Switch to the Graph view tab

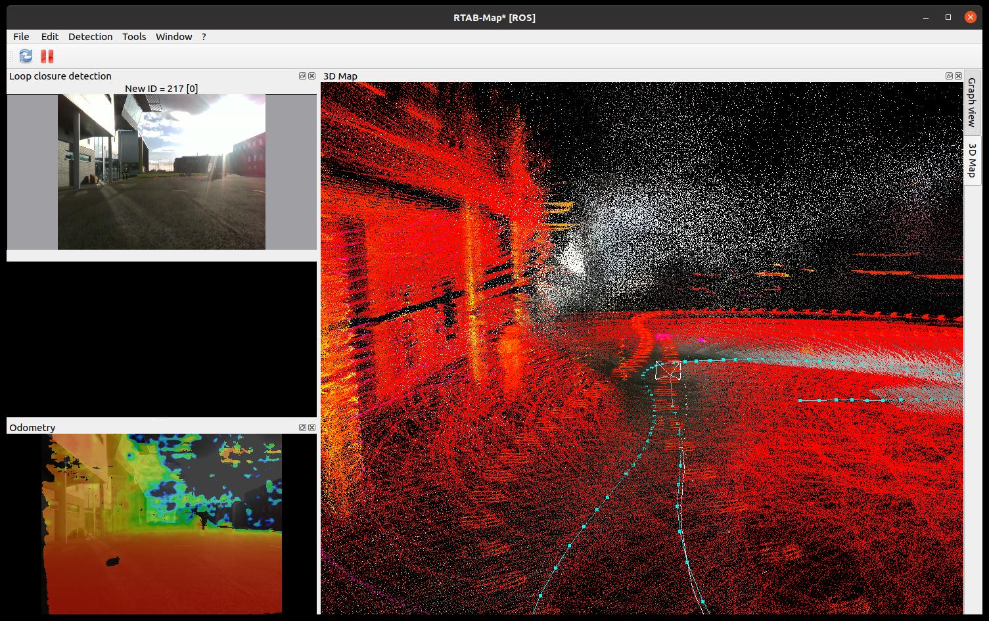pyautogui.click(x=971, y=103)
